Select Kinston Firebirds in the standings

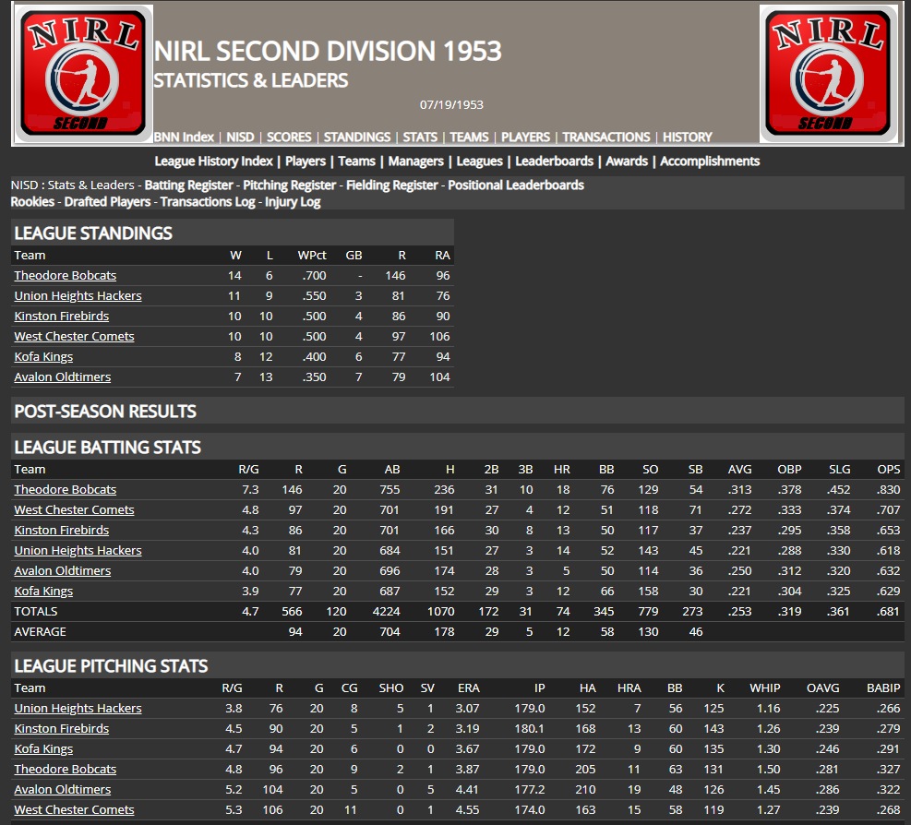coord(61,315)
